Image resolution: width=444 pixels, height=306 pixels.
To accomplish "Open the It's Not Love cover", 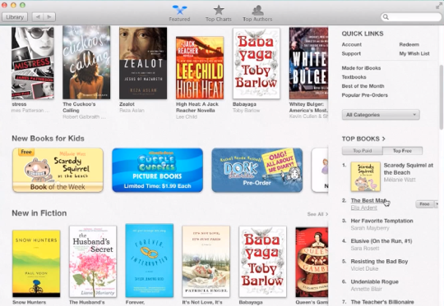I will point(206,262).
